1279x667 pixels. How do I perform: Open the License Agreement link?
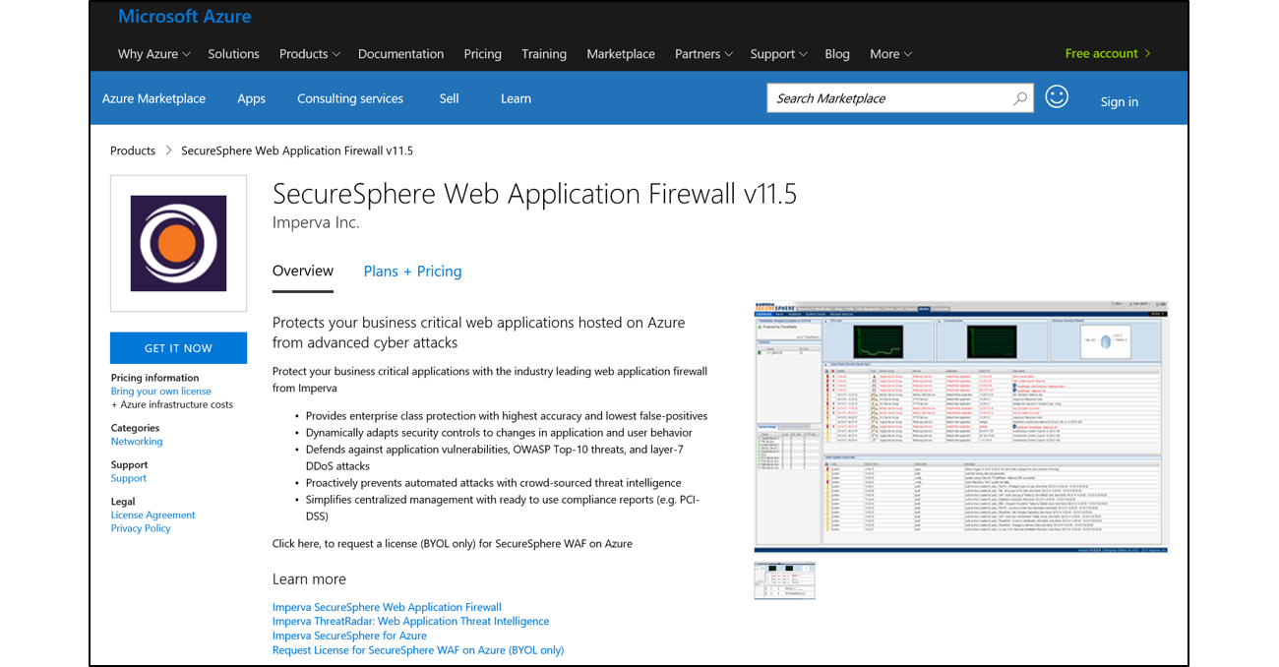(152, 515)
